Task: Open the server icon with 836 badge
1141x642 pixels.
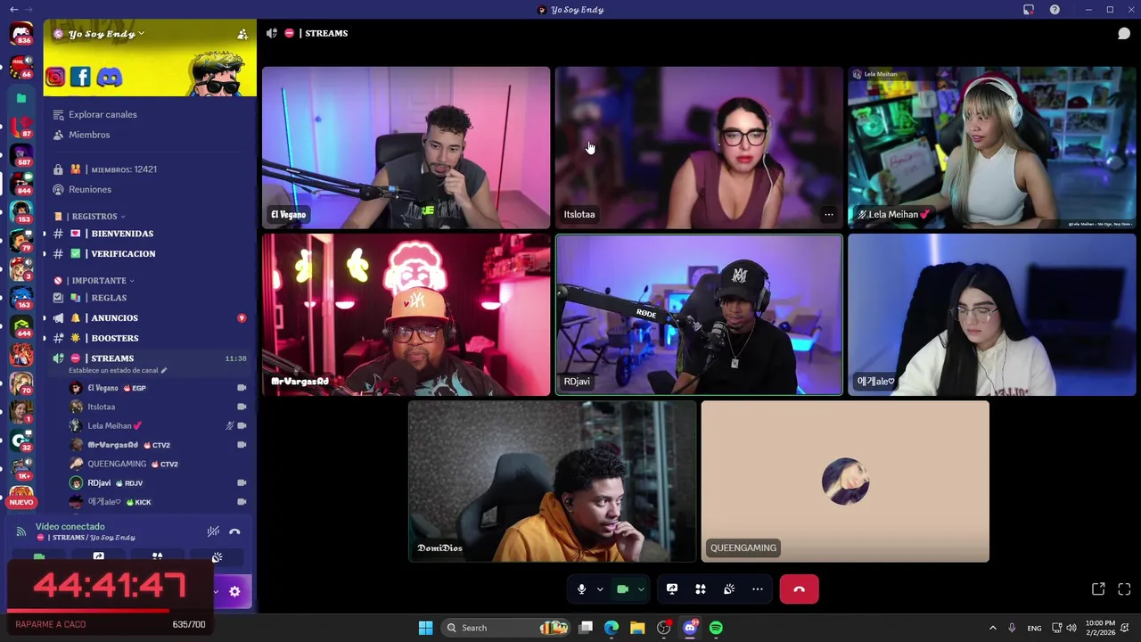Action: pyautogui.click(x=21, y=34)
